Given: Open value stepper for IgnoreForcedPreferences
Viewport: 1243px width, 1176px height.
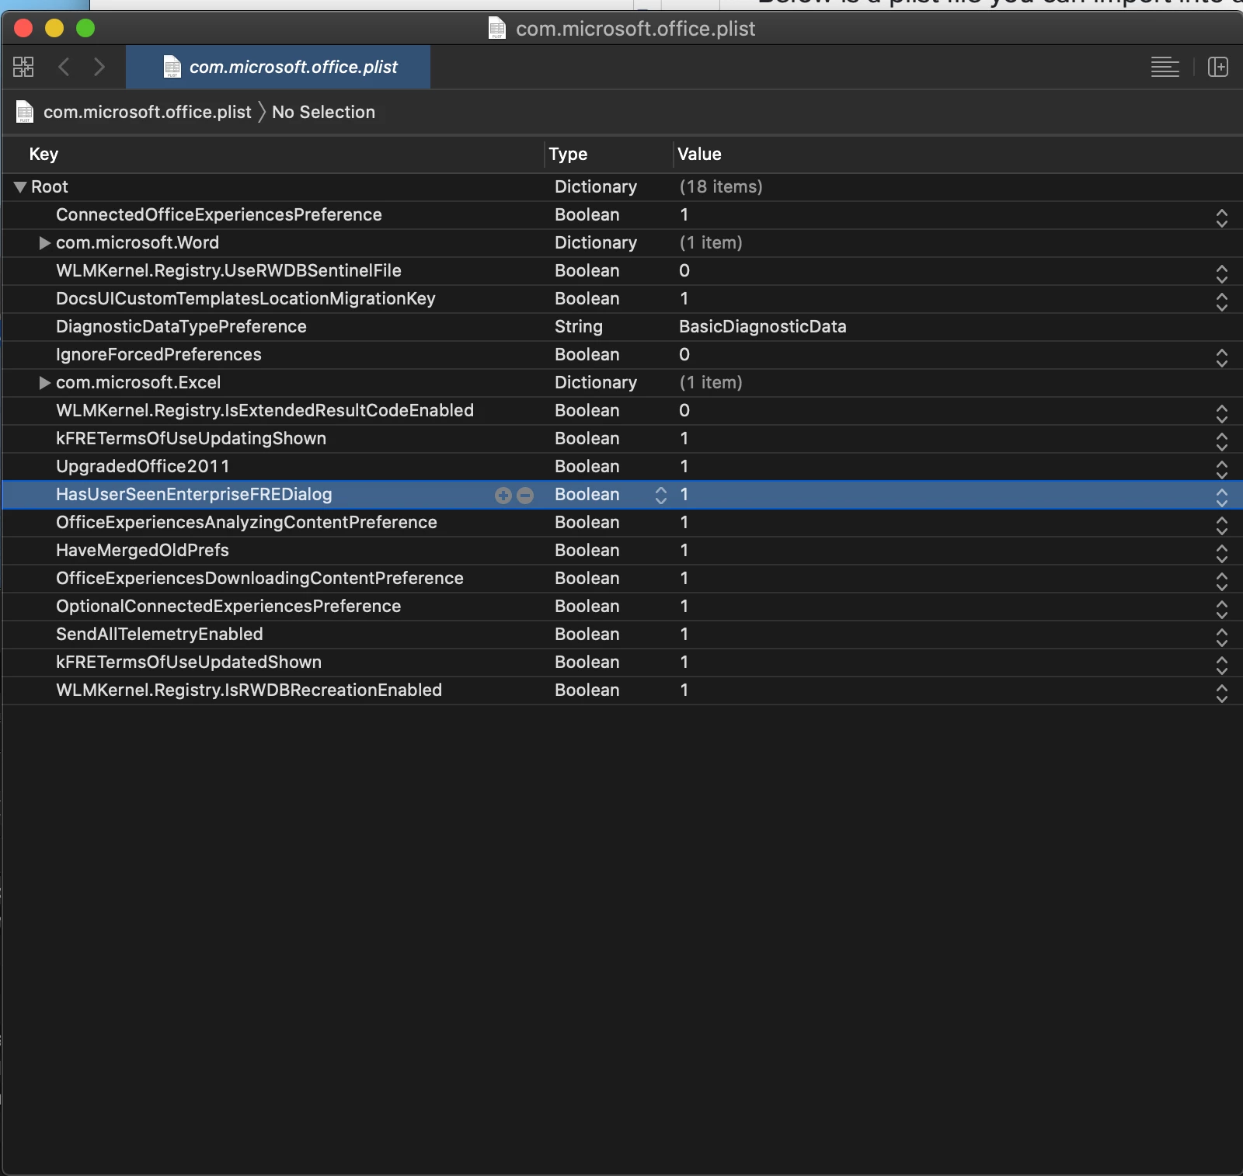Looking at the screenshot, I should coord(1222,357).
